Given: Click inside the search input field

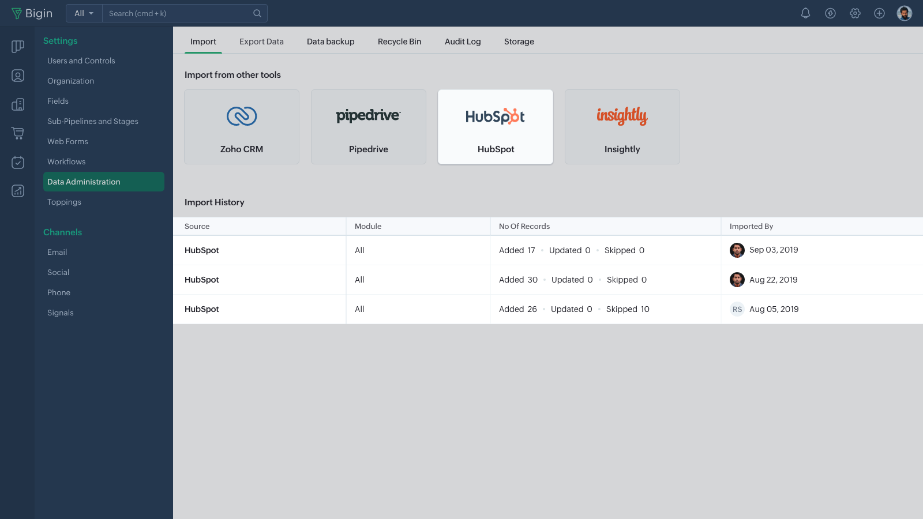Looking at the screenshot, I should 173,13.
